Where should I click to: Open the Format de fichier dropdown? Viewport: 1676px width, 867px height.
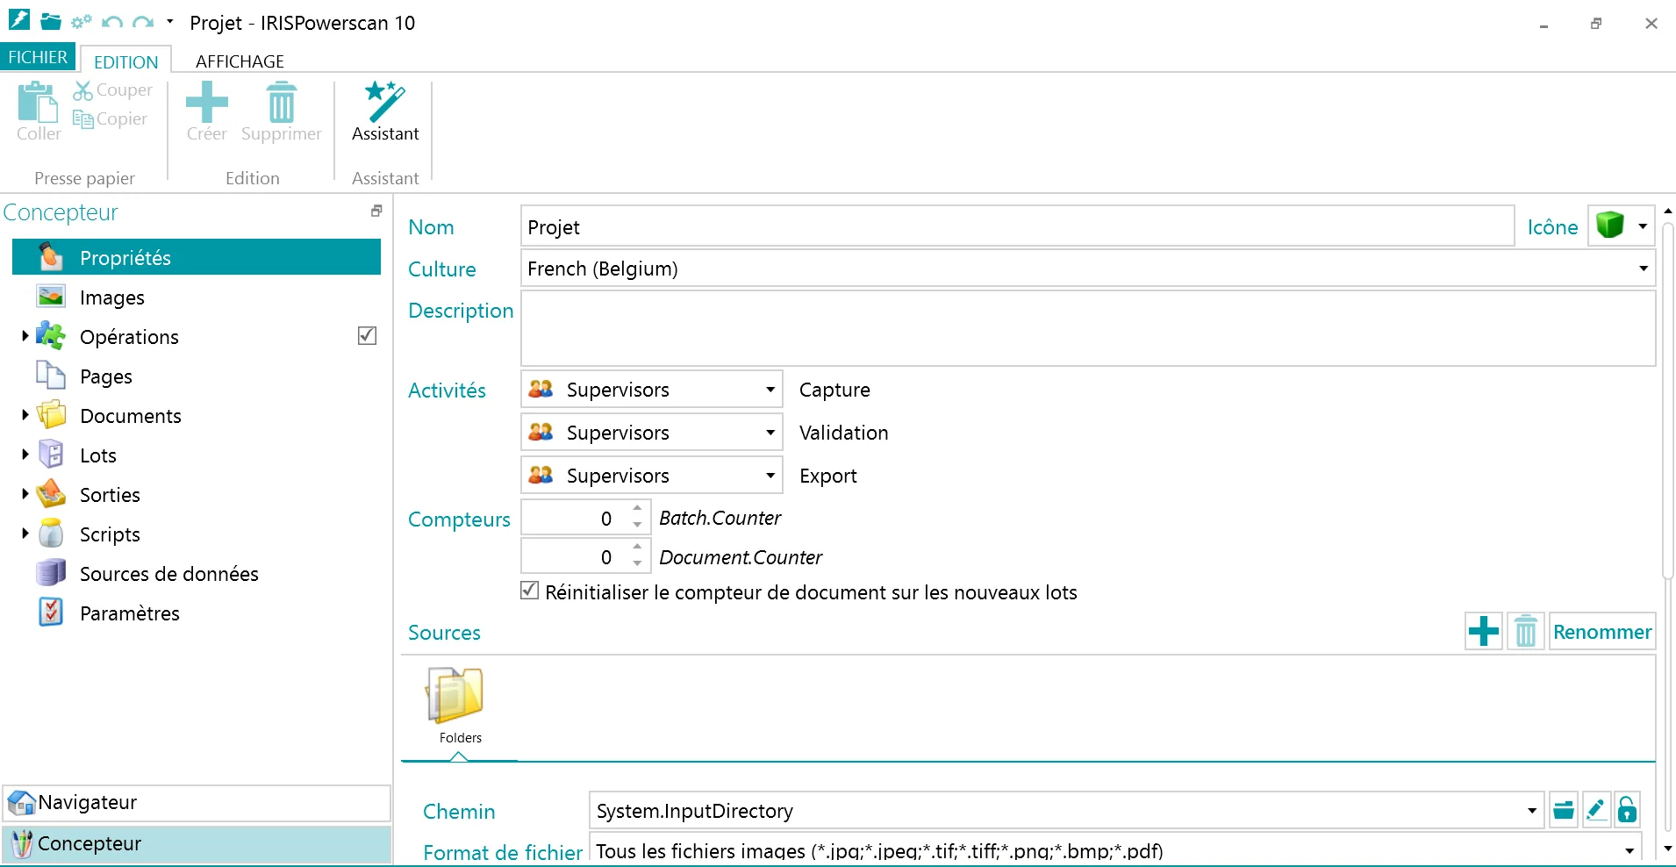pyautogui.click(x=1629, y=850)
